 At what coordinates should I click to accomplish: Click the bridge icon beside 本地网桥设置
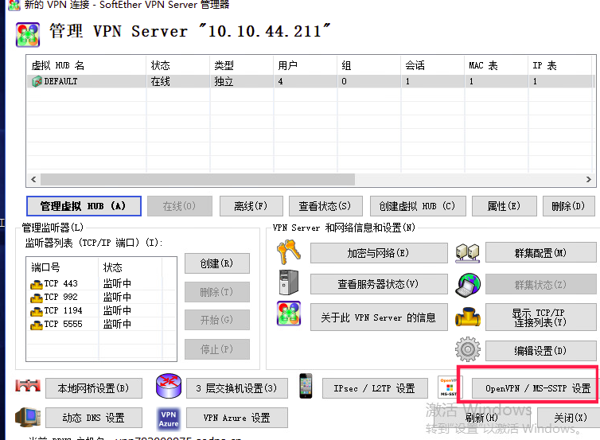point(28,386)
